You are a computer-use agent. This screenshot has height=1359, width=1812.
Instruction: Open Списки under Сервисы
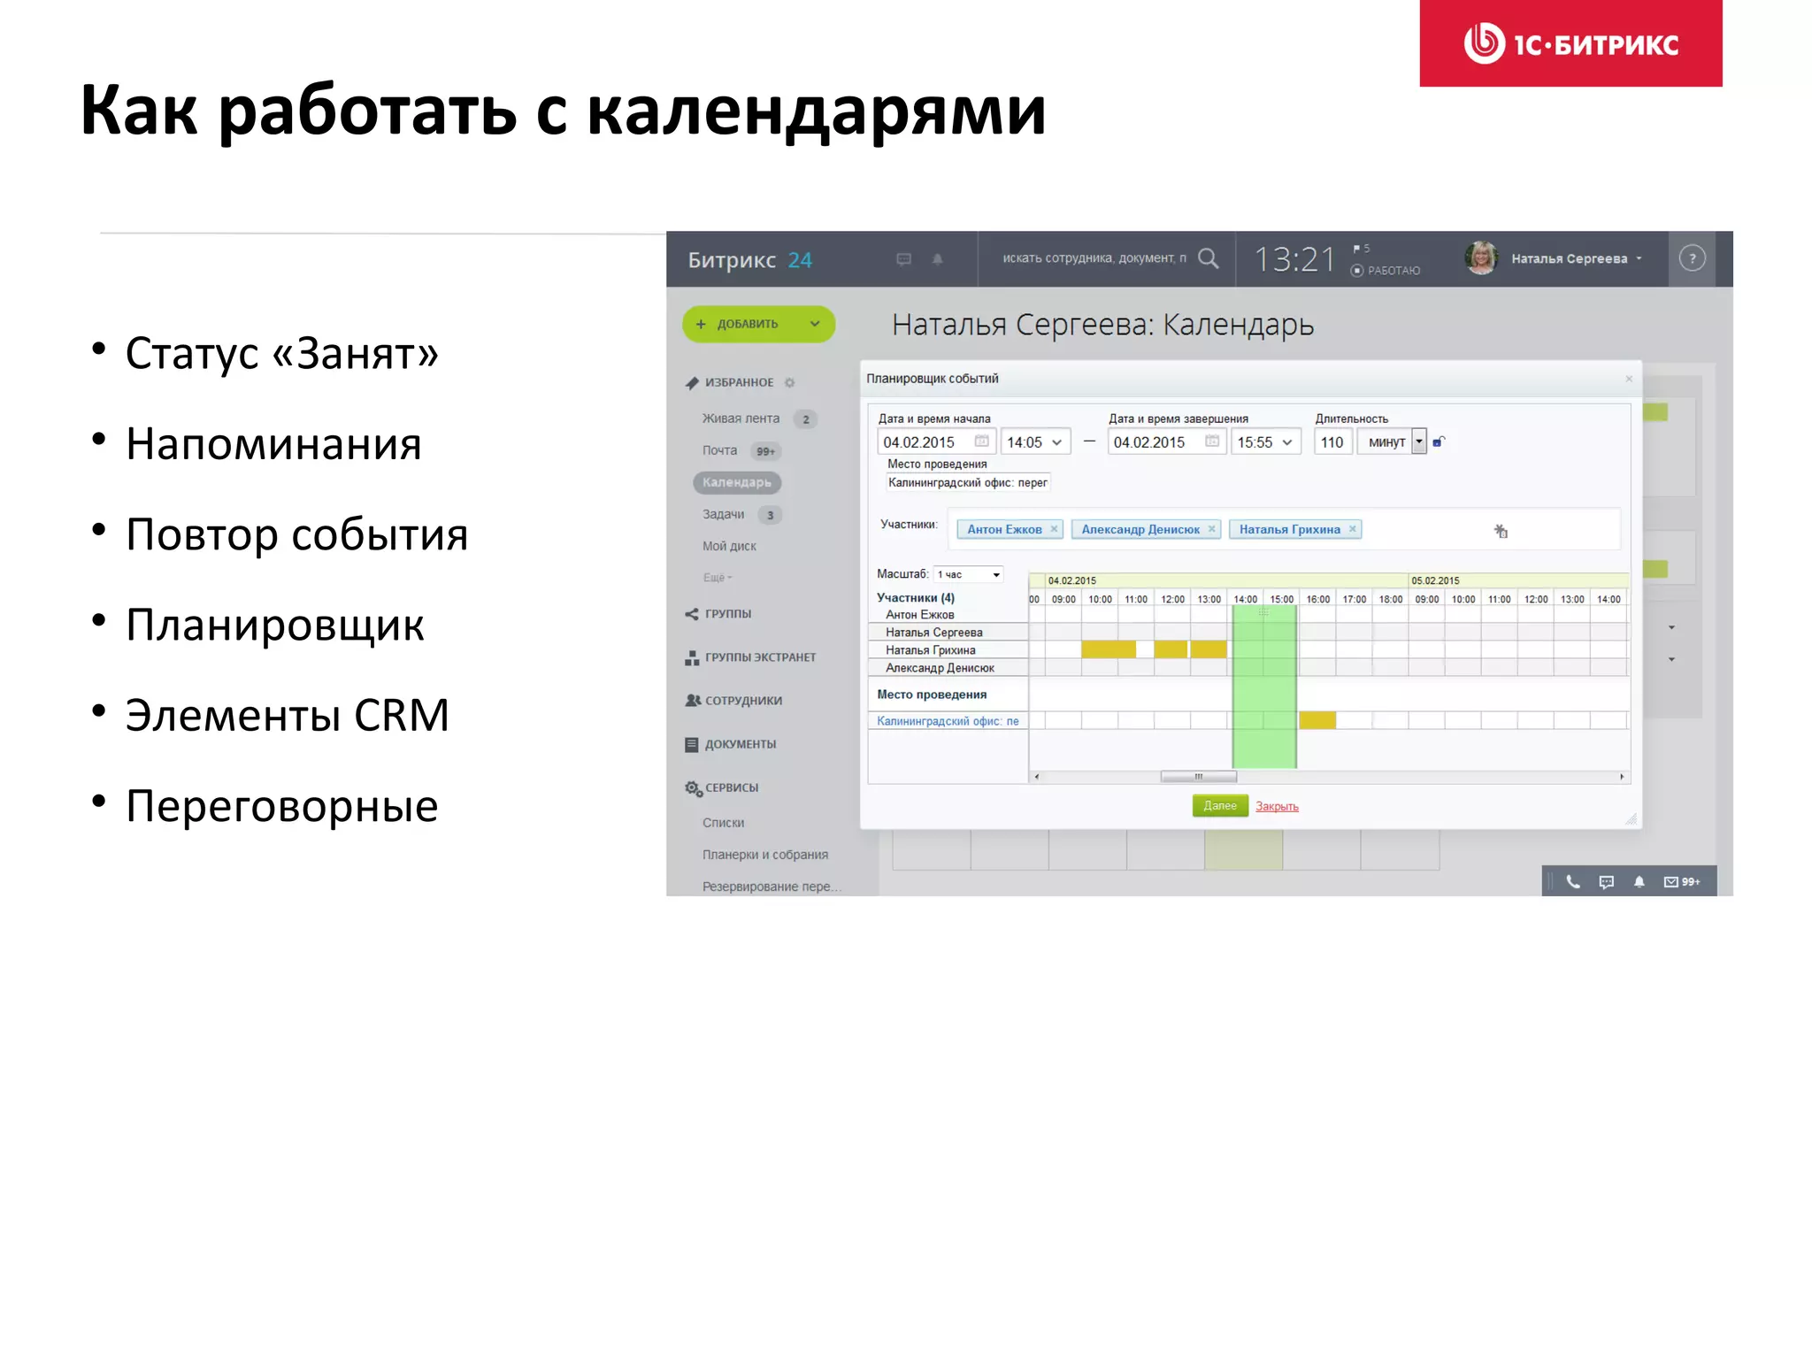pyautogui.click(x=723, y=823)
